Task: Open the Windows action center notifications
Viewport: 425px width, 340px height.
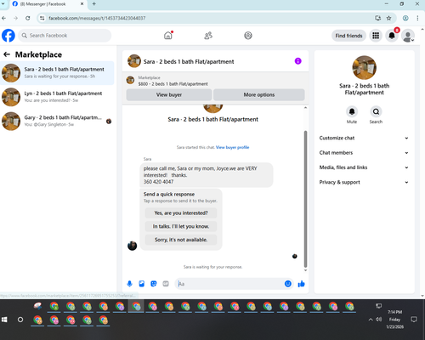Action: (x=414, y=320)
